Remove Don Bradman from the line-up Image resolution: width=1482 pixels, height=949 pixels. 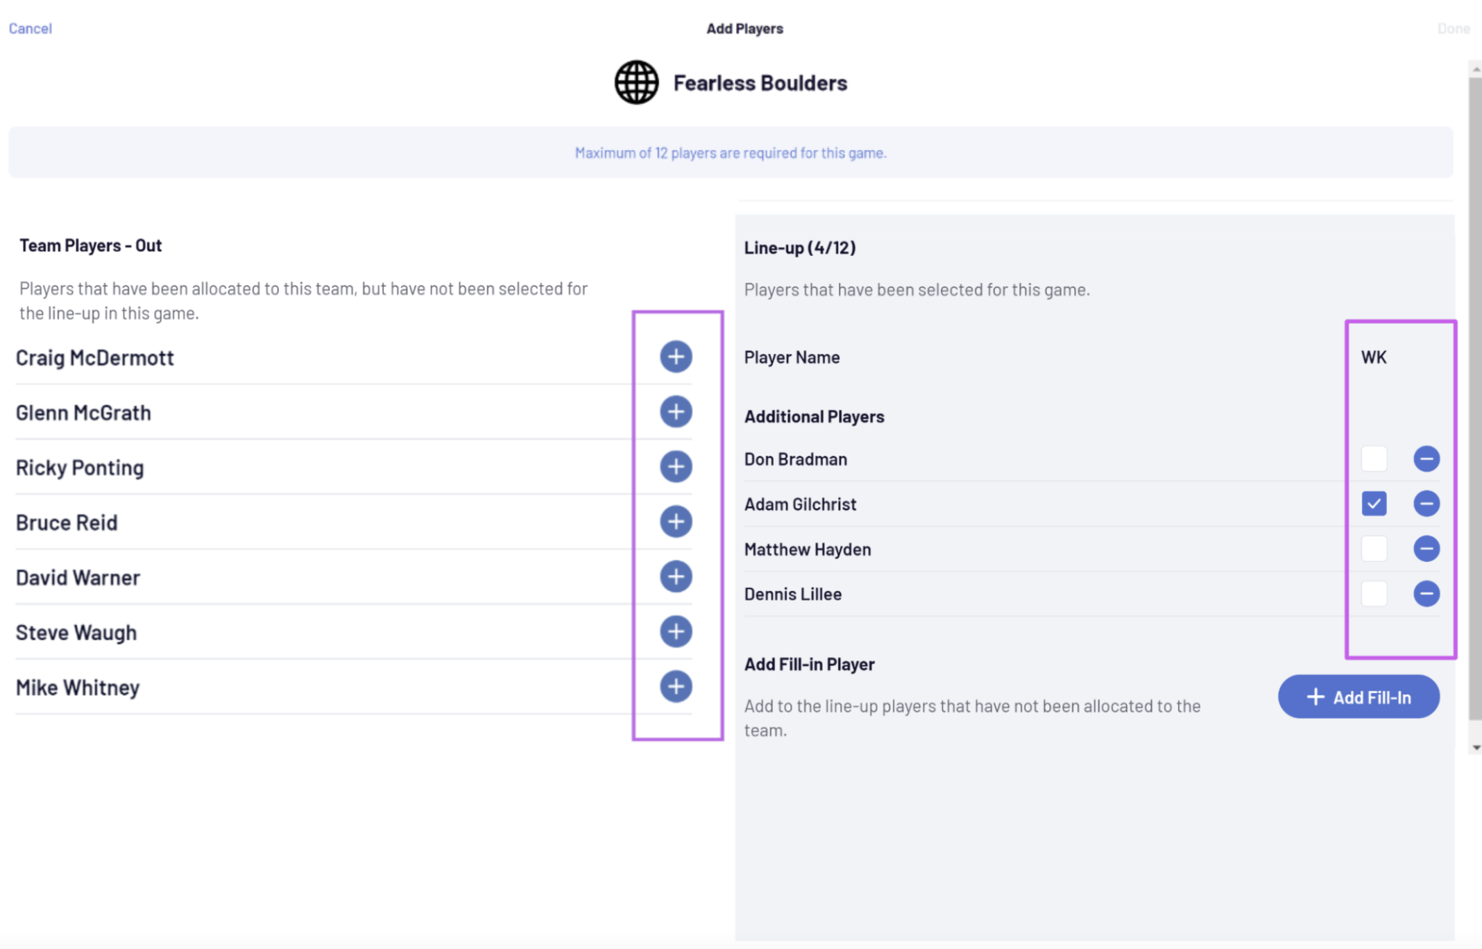click(x=1426, y=459)
